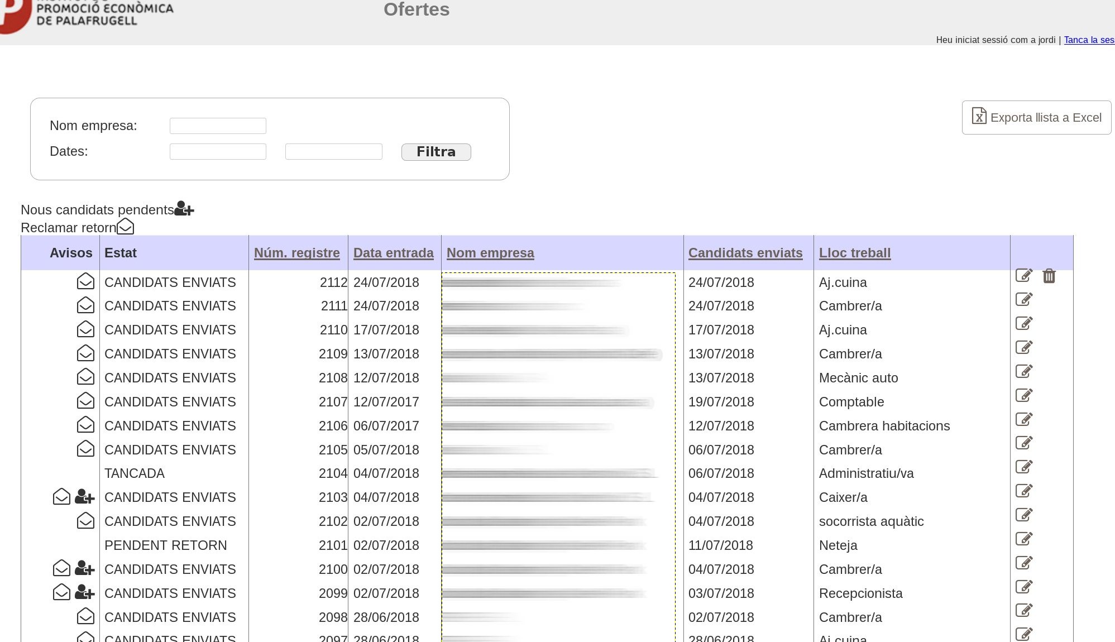Sort by Candidats enviats header
This screenshot has height=642, width=1115.
[745, 253]
